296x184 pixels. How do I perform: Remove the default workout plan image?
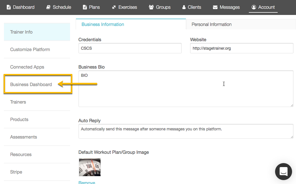(87, 182)
